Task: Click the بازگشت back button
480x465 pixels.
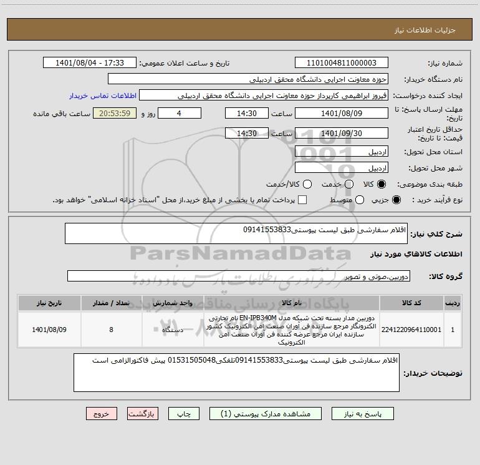Action: click(x=143, y=414)
